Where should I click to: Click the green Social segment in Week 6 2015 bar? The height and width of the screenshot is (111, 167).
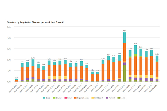124,74
